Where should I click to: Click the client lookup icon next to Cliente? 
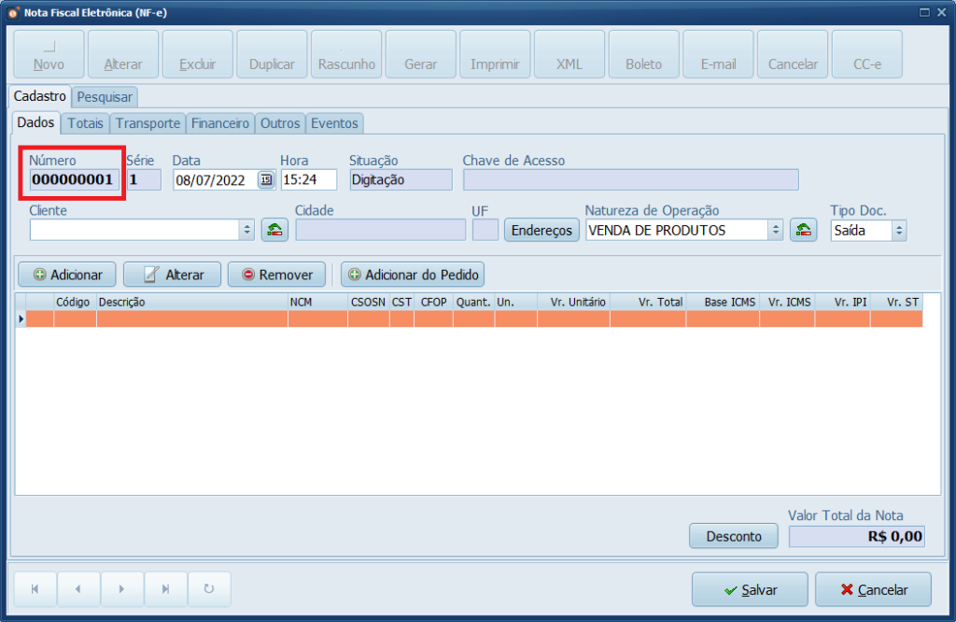point(274,230)
